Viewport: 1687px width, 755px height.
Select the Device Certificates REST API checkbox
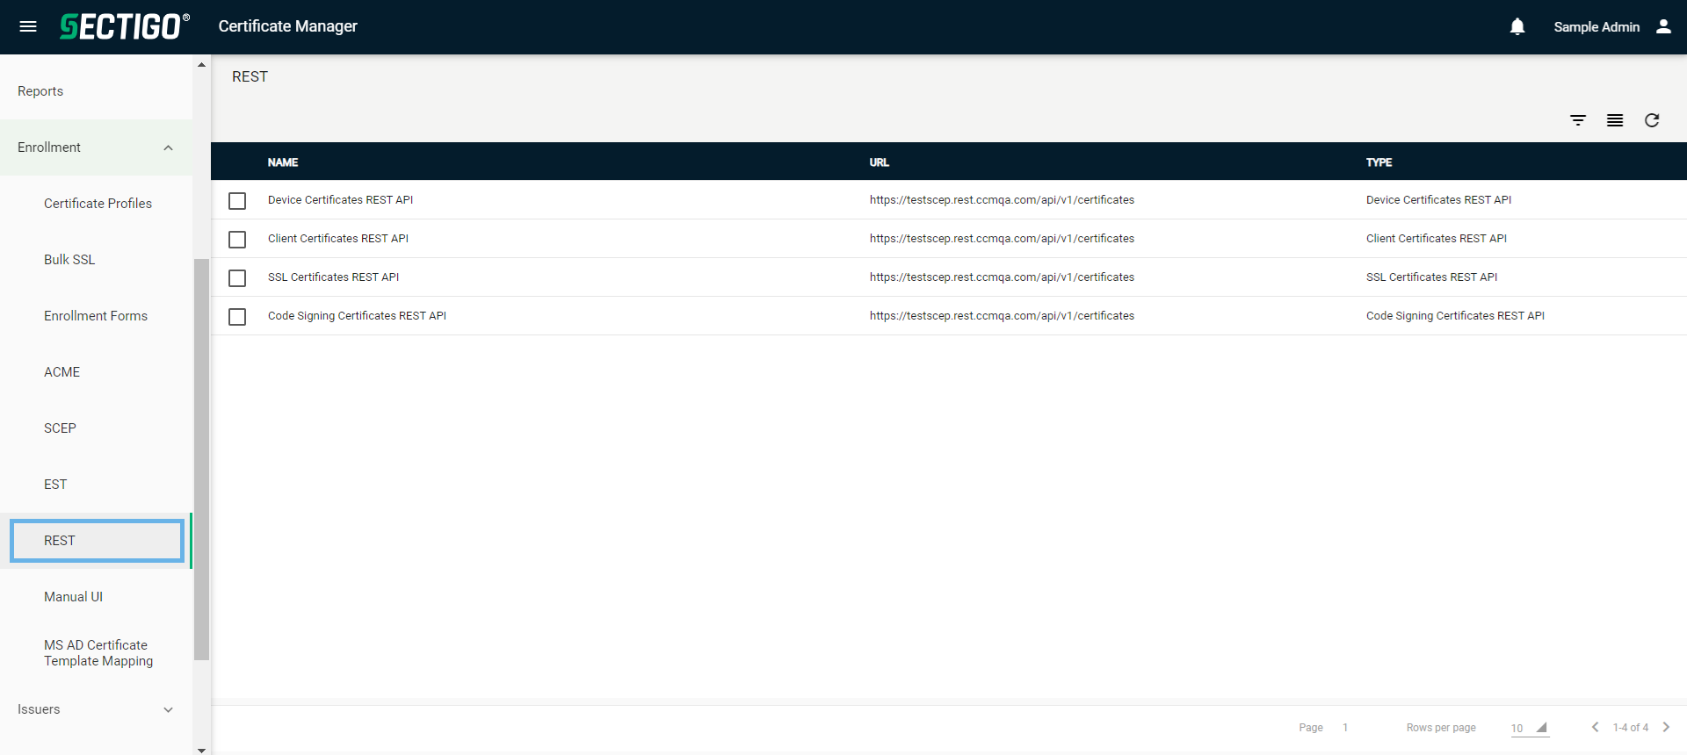click(x=237, y=201)
